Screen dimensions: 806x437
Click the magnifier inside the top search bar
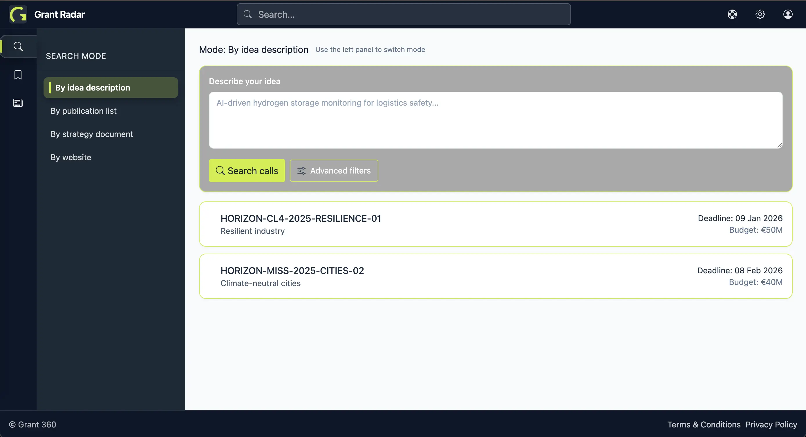[x=247, y=15]
